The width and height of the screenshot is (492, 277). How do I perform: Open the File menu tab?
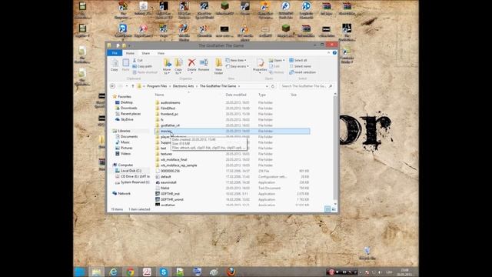(115, 53)
